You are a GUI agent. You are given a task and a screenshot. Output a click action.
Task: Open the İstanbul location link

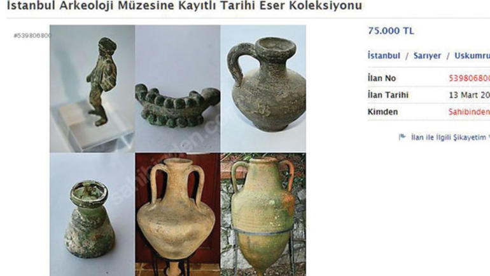click(384, 56)
